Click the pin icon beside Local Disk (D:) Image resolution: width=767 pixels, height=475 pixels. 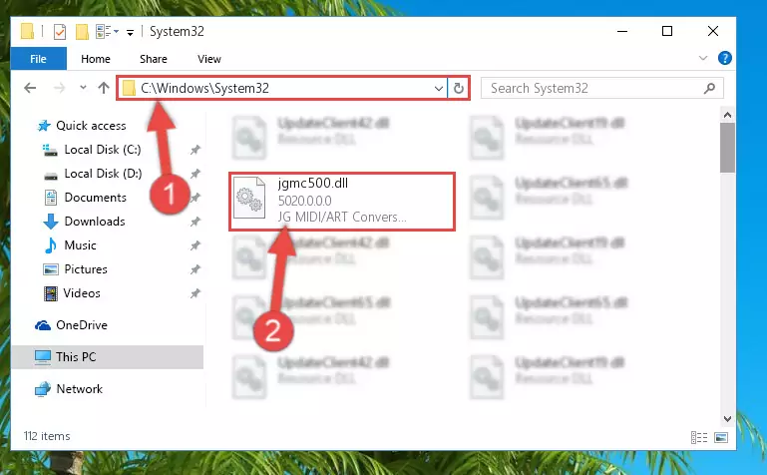tap(195, 174)
